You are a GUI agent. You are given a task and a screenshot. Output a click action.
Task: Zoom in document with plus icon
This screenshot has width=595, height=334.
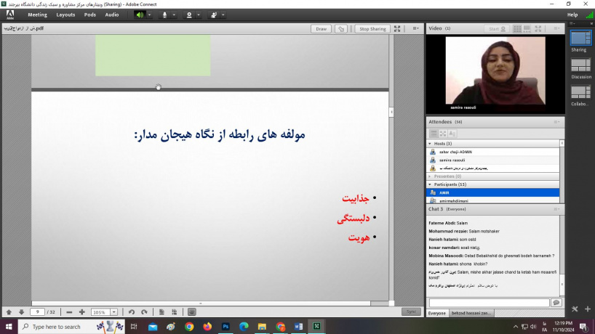[82, 312]
